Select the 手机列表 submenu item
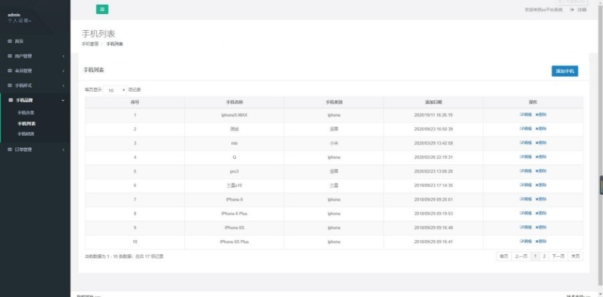This screenshot has width=603, height=297. click(x=27, y=124)
